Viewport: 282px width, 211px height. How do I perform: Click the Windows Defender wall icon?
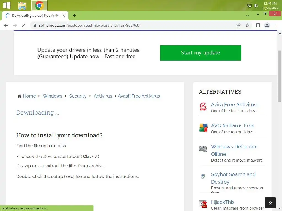(x=203, y=149)
